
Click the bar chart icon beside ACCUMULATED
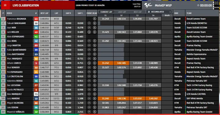click(x=149, y=12)
